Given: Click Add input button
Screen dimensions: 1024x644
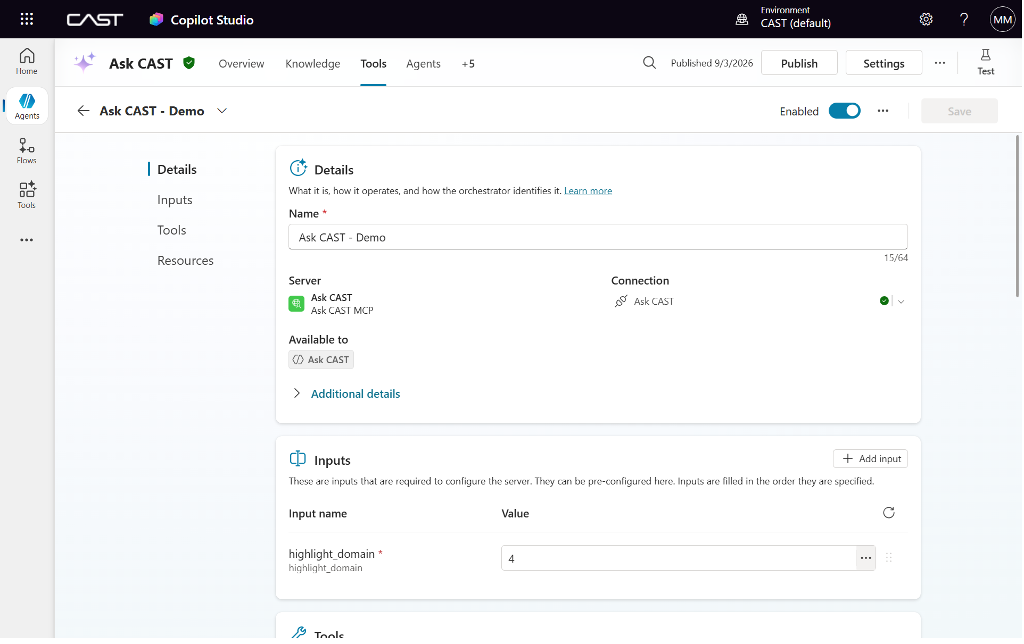Looking at the screenshot, I should point(871,459).
